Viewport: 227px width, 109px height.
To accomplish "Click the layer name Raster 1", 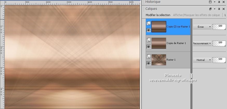I will pyautogui.click(x=171, y=60).
